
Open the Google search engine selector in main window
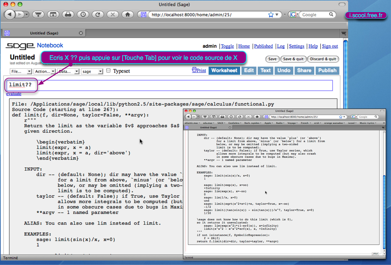(294, 15)
